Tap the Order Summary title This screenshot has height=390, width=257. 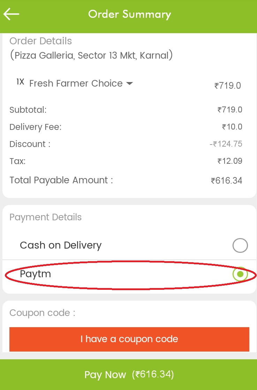(x=129, y=14)
